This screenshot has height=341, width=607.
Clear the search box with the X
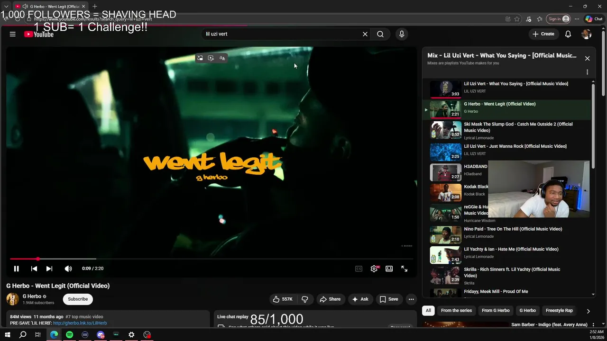pos(365,34)
